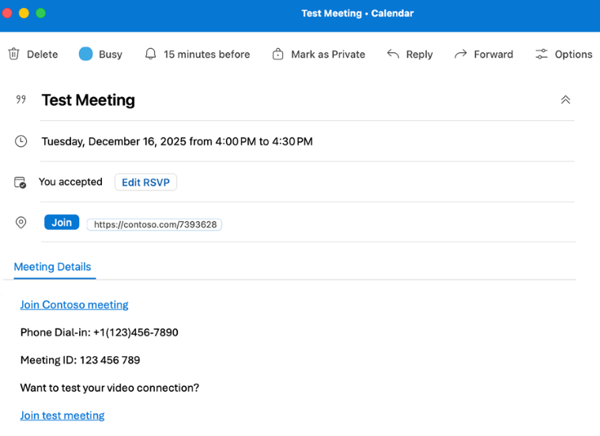Click the accepted calendar icon
Viewport: 600px width, 436px height.
click(21, 182)
